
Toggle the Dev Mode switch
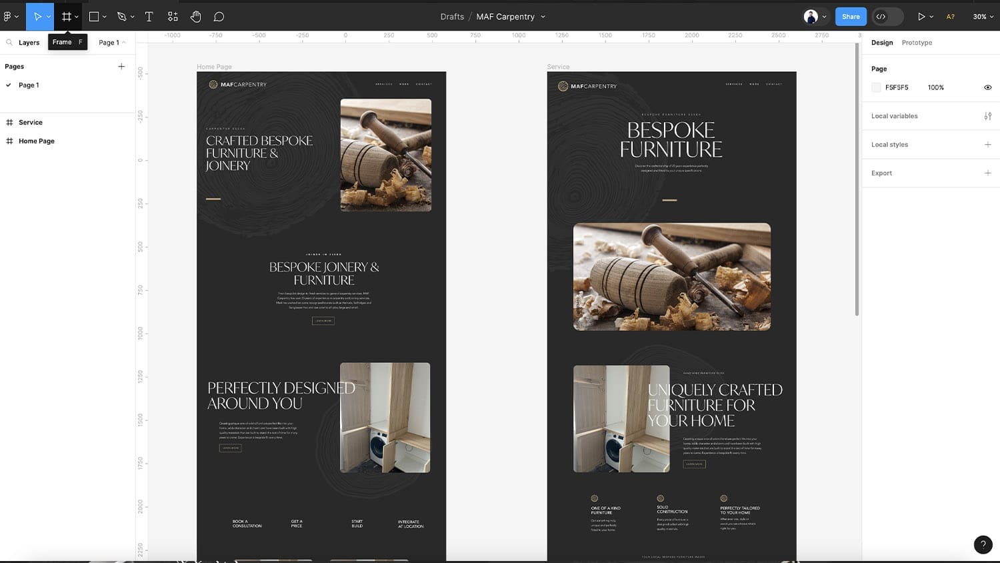point(887,17)
